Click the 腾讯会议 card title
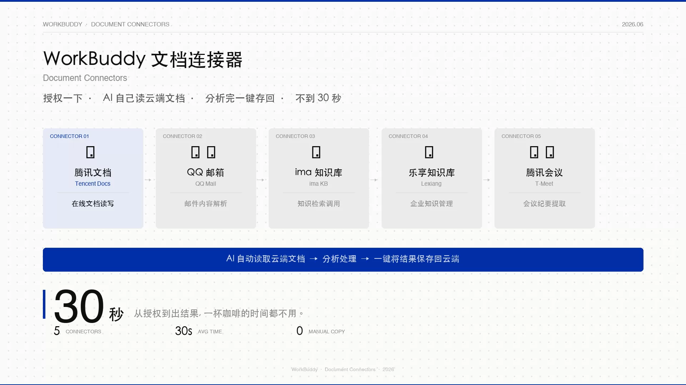This screenshot has height=385, width=686. [544, 173]
